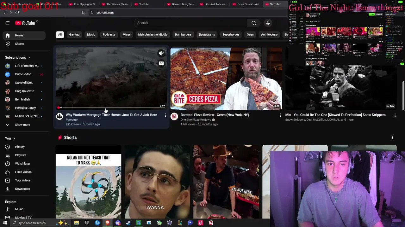405x227 pixels.
Task: Select the Podcasts filter chip
Action: pyautogui.click(x=109, y=34)
